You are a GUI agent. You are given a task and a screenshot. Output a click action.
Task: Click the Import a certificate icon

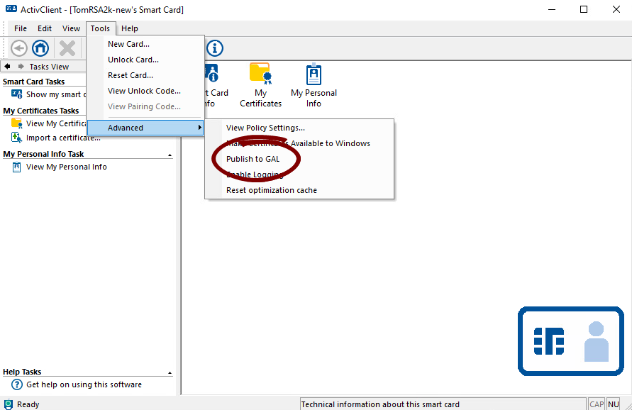click(16, 138)
